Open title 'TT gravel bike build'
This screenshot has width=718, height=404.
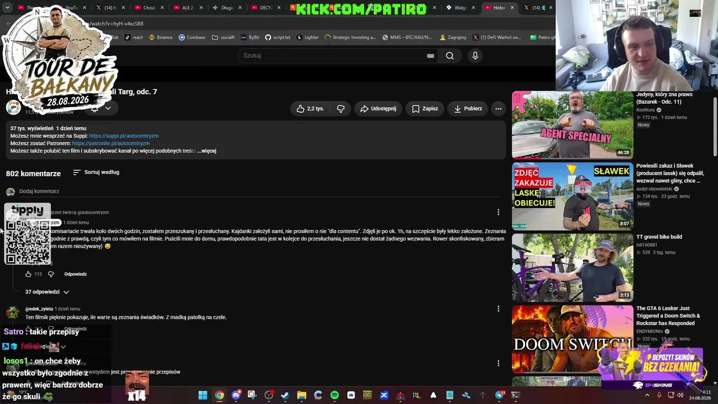tap(659, 237)
